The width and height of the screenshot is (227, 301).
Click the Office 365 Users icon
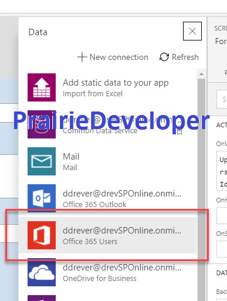42,235
